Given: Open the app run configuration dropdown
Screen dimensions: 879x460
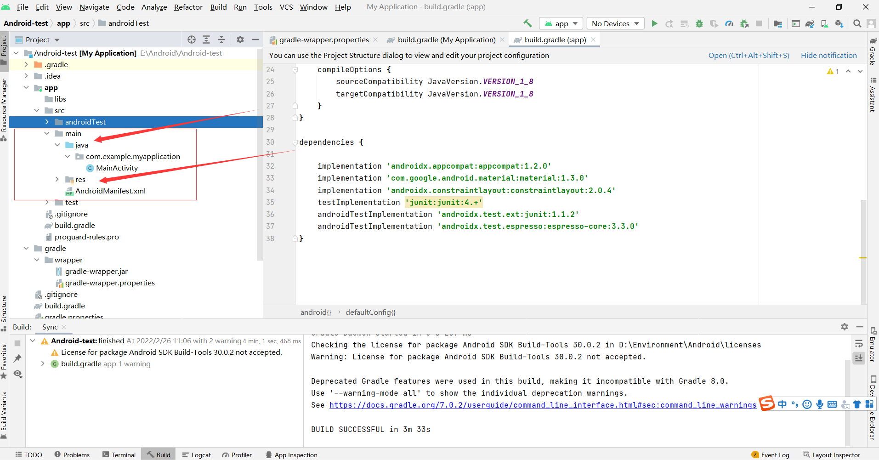Looking at the screenshot, I should click(x=561, y=23).
